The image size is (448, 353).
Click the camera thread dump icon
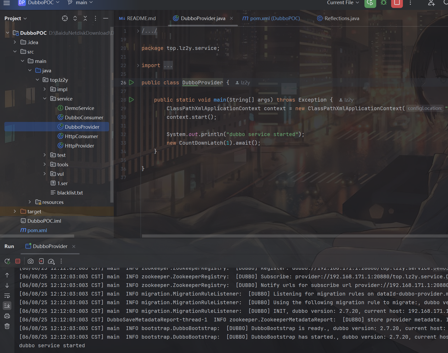[31, 261]
